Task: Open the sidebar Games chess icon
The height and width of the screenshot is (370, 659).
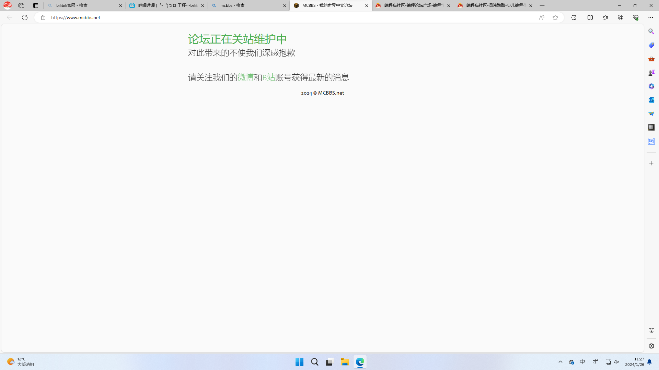Action: click(651, 73)
